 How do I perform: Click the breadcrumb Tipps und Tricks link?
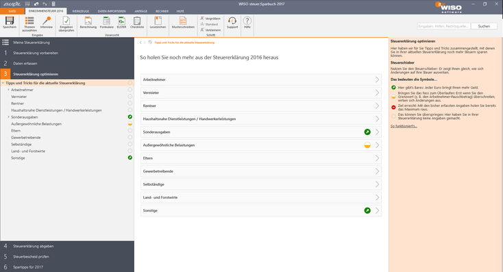click(x=184, y=42)
